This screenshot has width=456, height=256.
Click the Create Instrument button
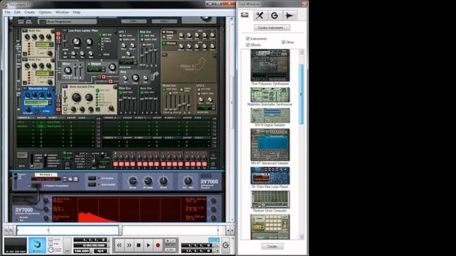[272, 28]
